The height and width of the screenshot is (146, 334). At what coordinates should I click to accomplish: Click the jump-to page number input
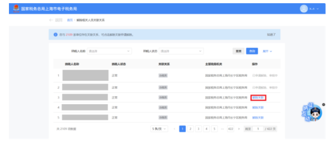tap(258, 129)
